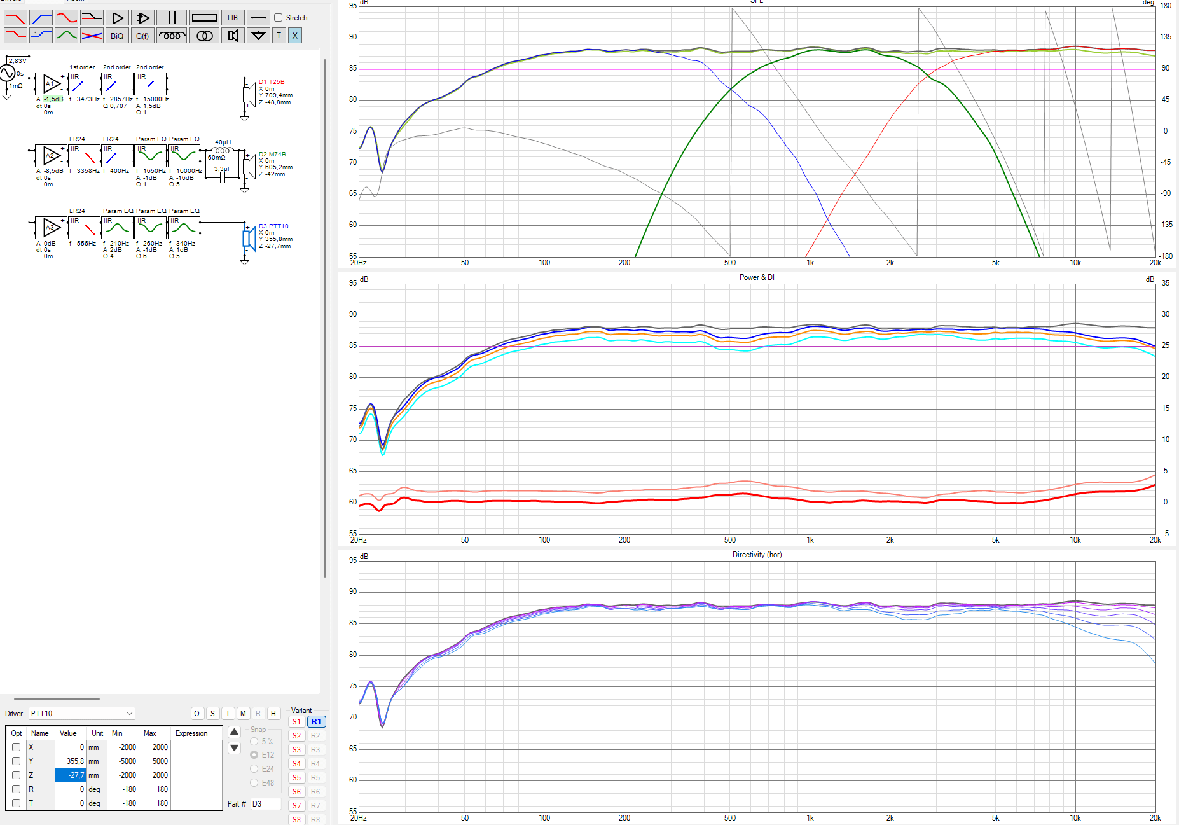Click the S button above parameter table

(212, 714)
